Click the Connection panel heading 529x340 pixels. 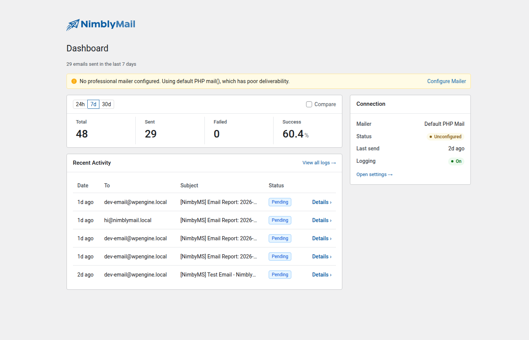(x=371, y=104)
